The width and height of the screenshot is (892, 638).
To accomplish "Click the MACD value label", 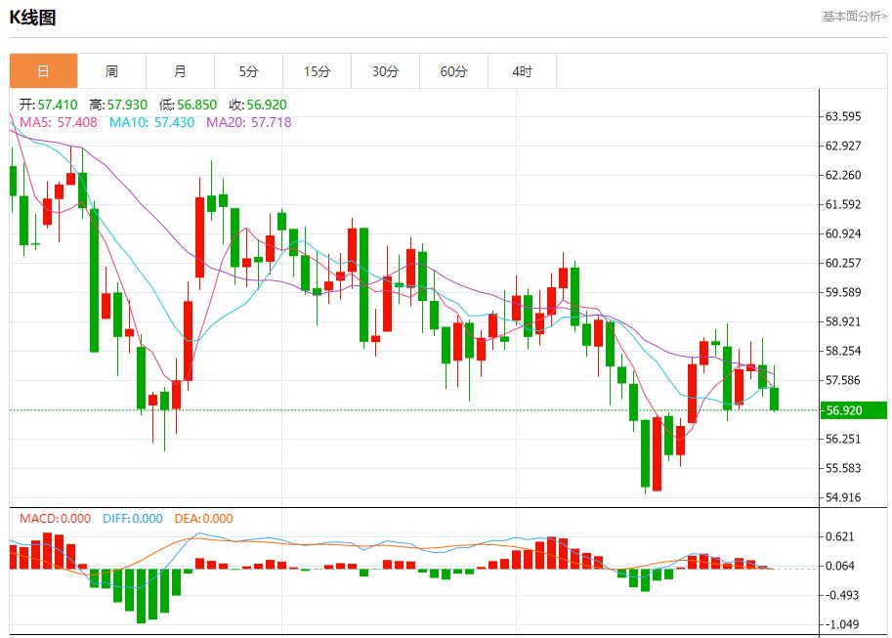I will click(x=56, y=519).
